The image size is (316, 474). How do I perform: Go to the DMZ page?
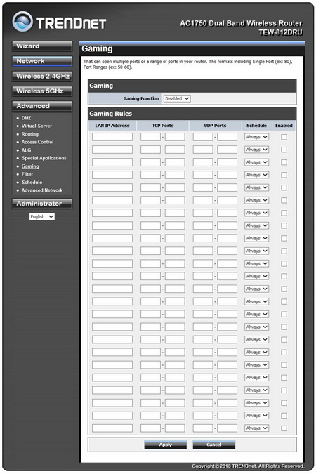coord(26,118)
